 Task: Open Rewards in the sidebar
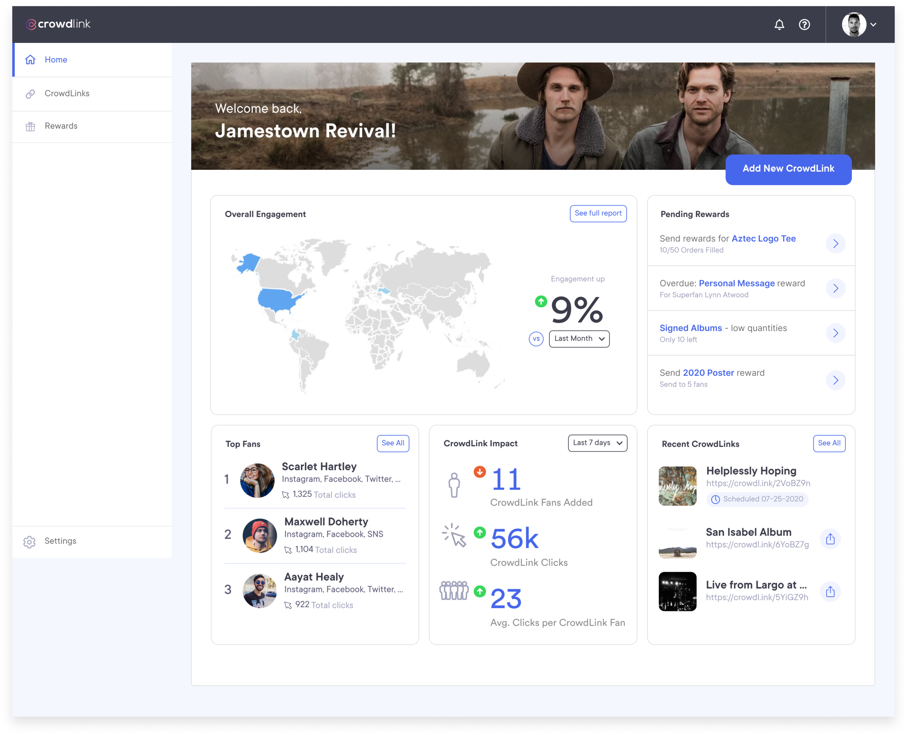pos(61,126)
